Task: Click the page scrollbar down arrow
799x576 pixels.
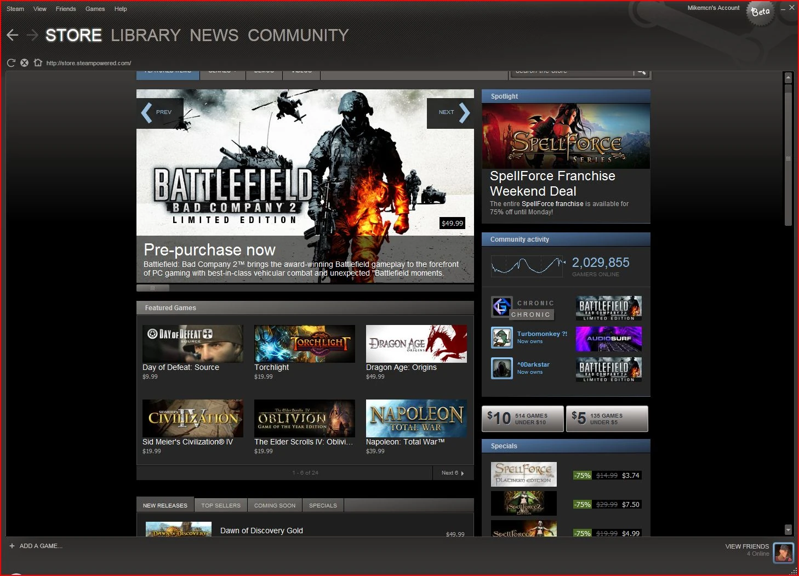Action: [x=788, y=530]
